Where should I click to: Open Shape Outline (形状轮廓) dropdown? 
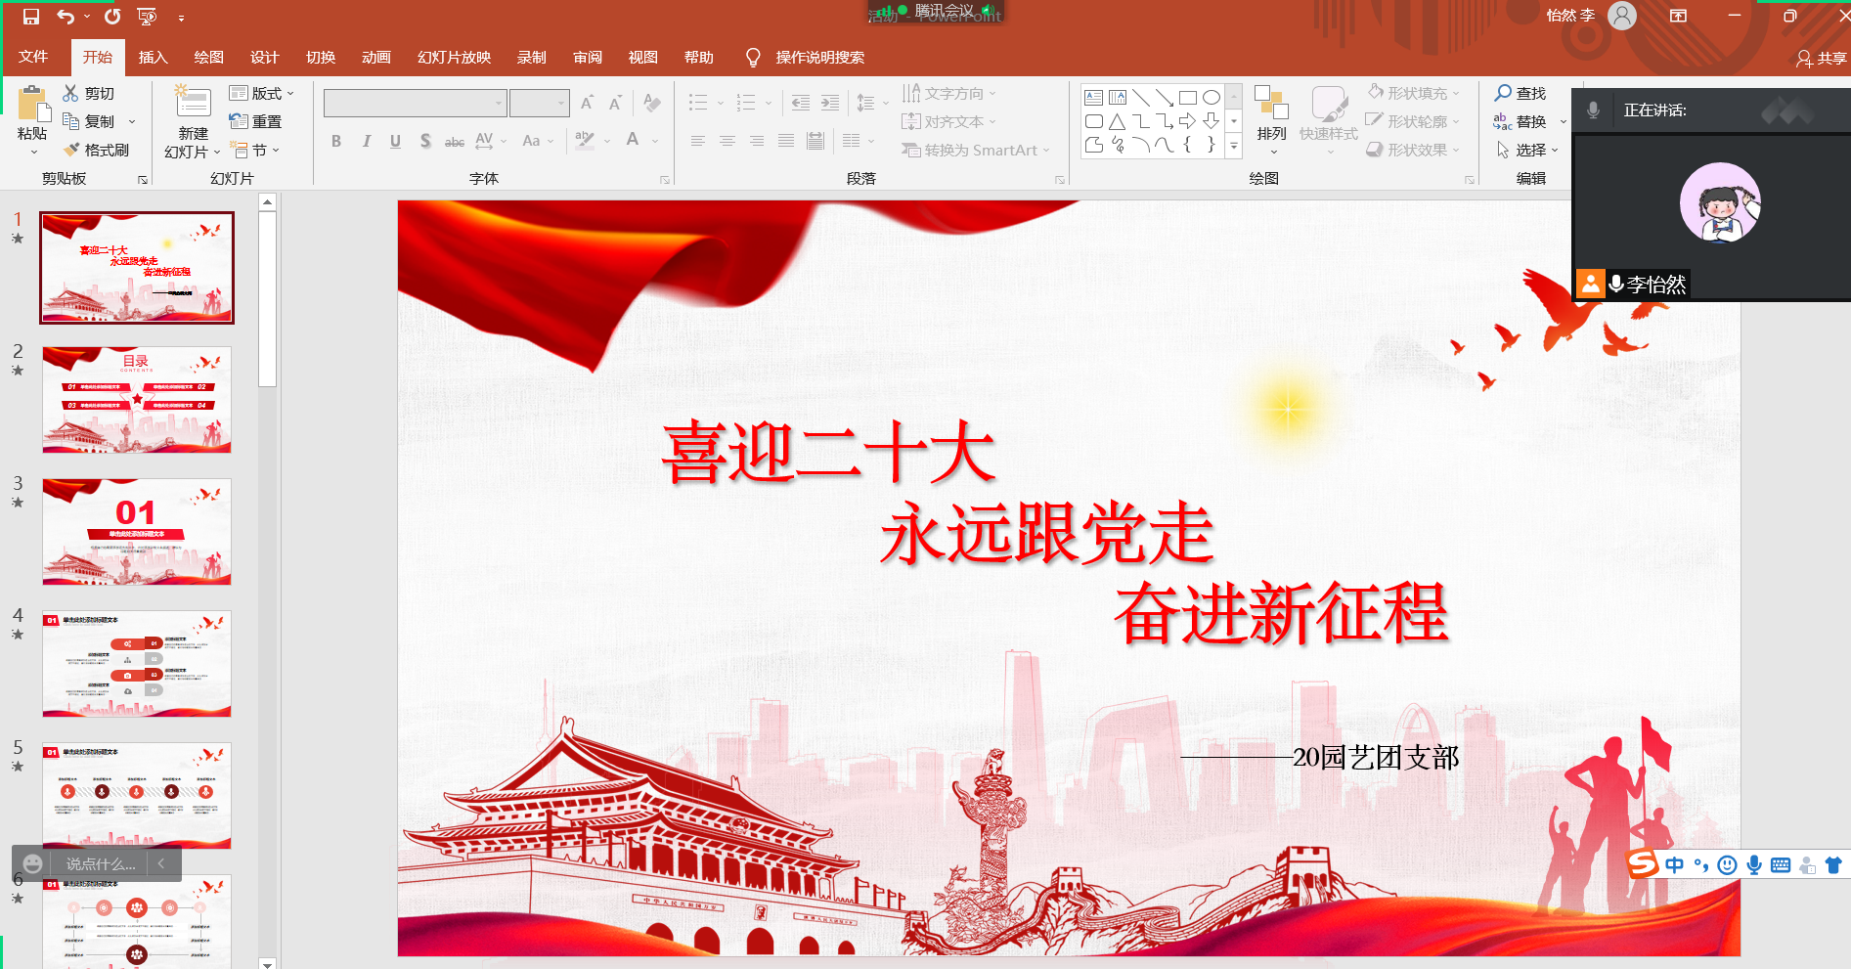1414,121
